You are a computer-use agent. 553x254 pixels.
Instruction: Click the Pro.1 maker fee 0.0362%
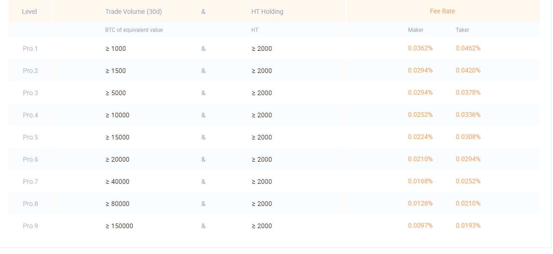pos(420,48)
